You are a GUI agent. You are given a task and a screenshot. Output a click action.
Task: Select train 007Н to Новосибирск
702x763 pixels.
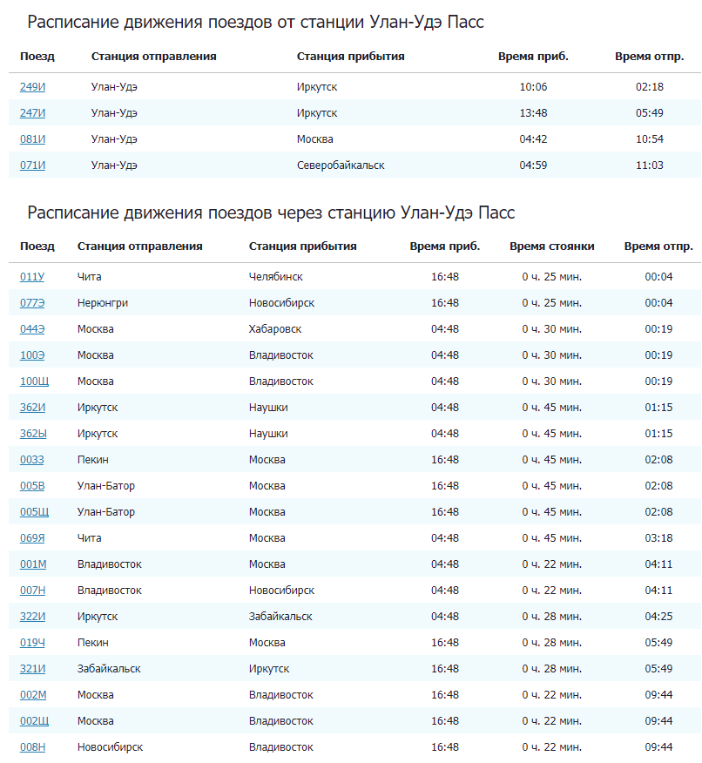click(x=32, y=591)
